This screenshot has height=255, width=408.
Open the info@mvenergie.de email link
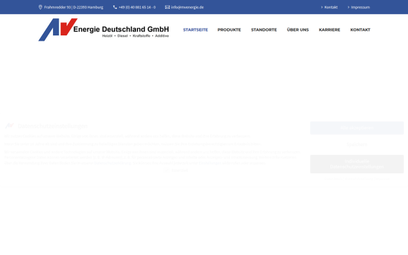(188, 7)
